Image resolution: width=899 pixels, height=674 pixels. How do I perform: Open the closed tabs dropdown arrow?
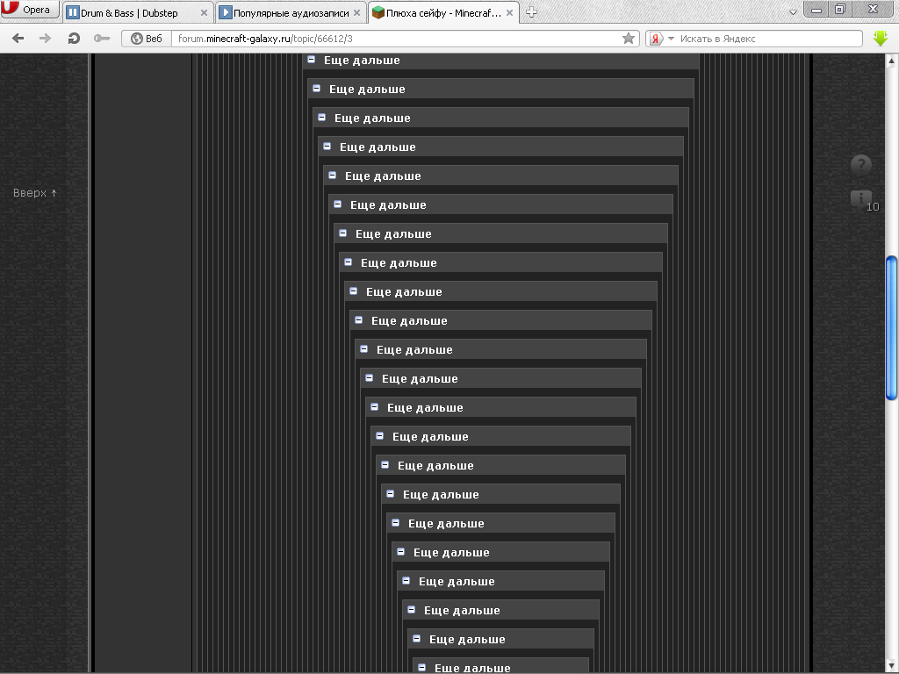pos(793,12)
